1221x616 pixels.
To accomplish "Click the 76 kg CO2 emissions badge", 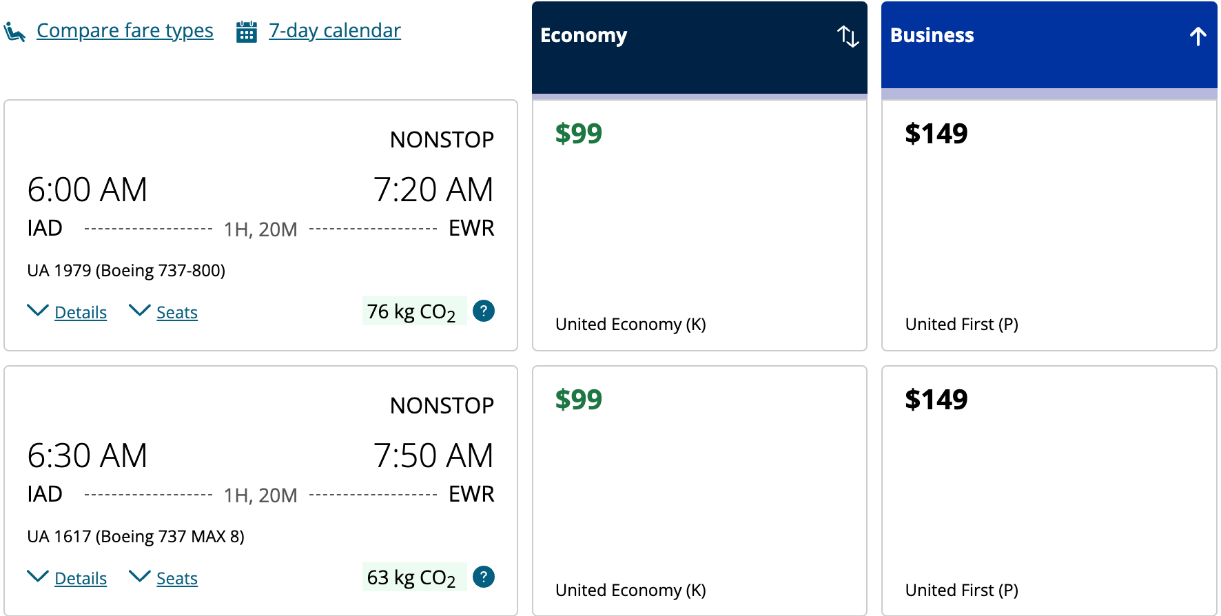I will pyautogui.click(x=413, y=311).
